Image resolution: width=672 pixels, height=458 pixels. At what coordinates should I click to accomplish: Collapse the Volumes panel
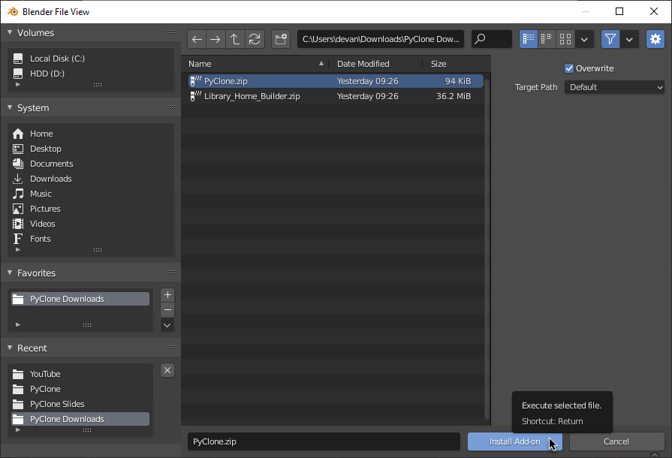pos(11,33)
